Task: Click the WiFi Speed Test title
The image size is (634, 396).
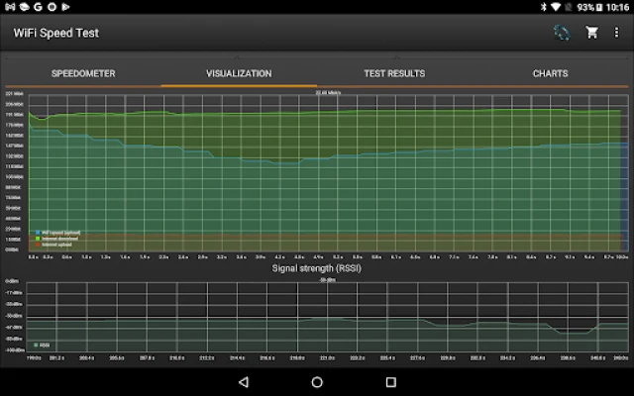Action: click(56, 33)
